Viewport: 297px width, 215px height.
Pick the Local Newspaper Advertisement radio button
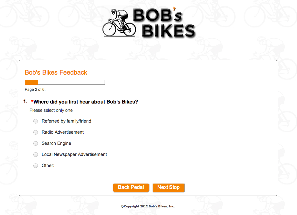(x=36, y=155)
